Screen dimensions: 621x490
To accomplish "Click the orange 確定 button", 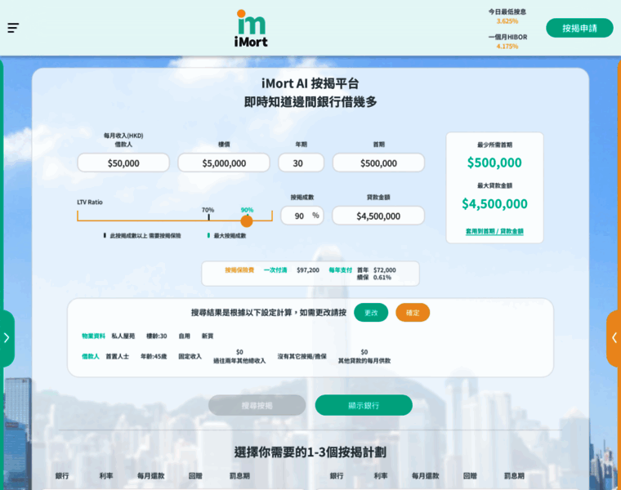I will tap(413, 313).
